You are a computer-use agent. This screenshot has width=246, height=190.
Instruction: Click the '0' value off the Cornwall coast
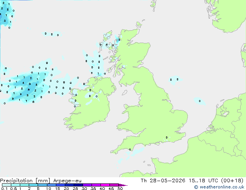click(x=130, y=150)
